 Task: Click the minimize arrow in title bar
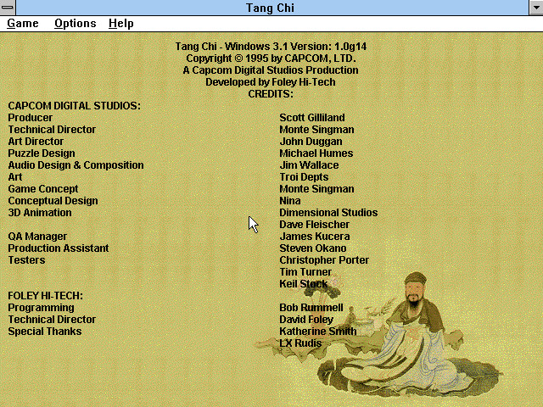[x=535, y=8]
